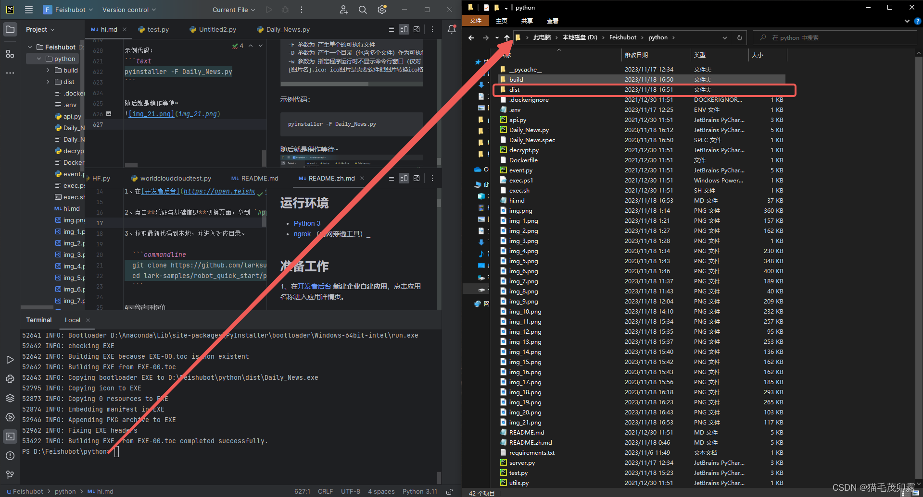Open the Python Packages layers icon
This screenshot has width=923, height=497.
click(x=10, y=398)
